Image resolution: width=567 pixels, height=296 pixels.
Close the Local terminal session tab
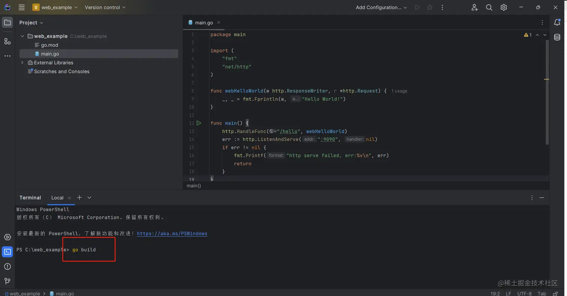coord(69,198)
